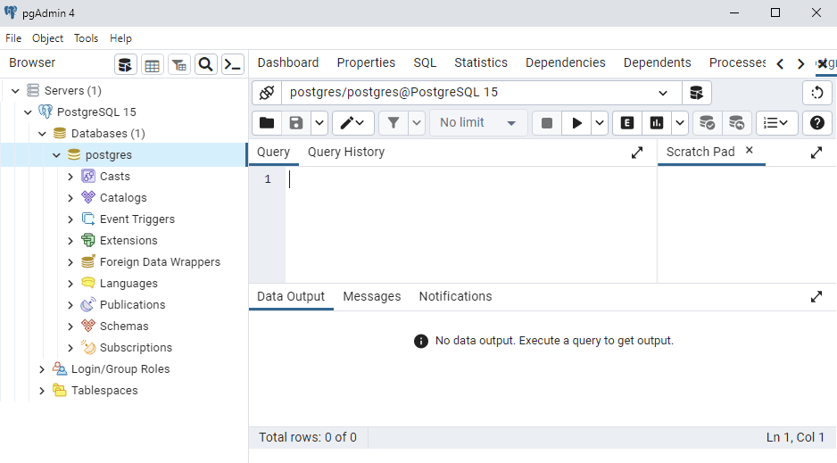
Task: Click inside the query editor line 1
Action: click(464, 179)
